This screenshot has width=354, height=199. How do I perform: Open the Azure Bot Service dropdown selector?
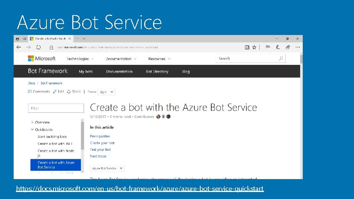107,168
